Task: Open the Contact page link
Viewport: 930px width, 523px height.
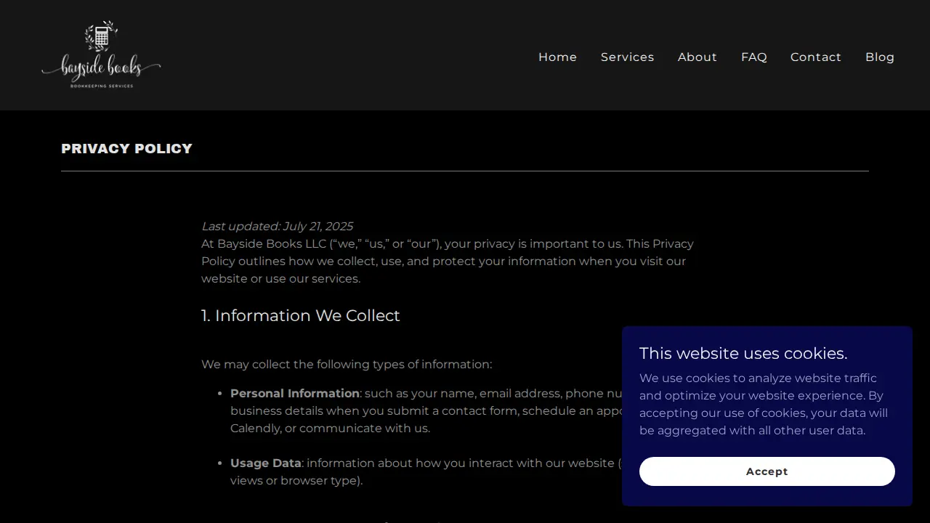Action: pyautogui.click(x=816, y=57)
